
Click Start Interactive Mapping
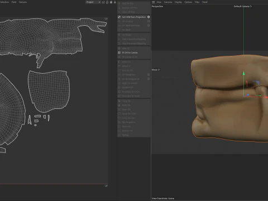point(134,39)
